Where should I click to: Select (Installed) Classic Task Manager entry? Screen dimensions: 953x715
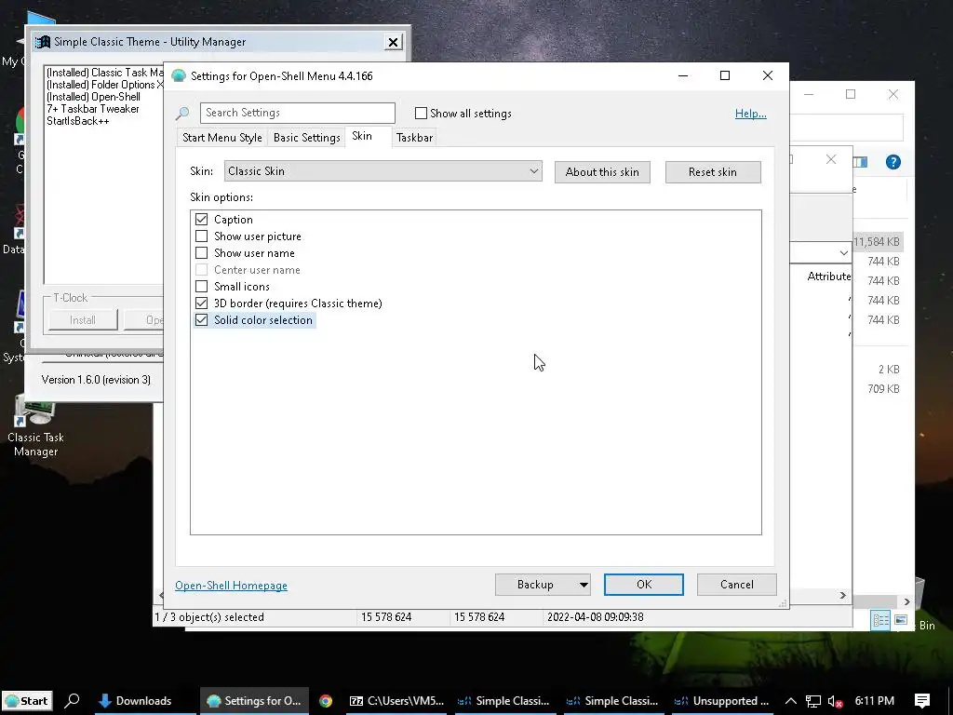tap(104, 73)
